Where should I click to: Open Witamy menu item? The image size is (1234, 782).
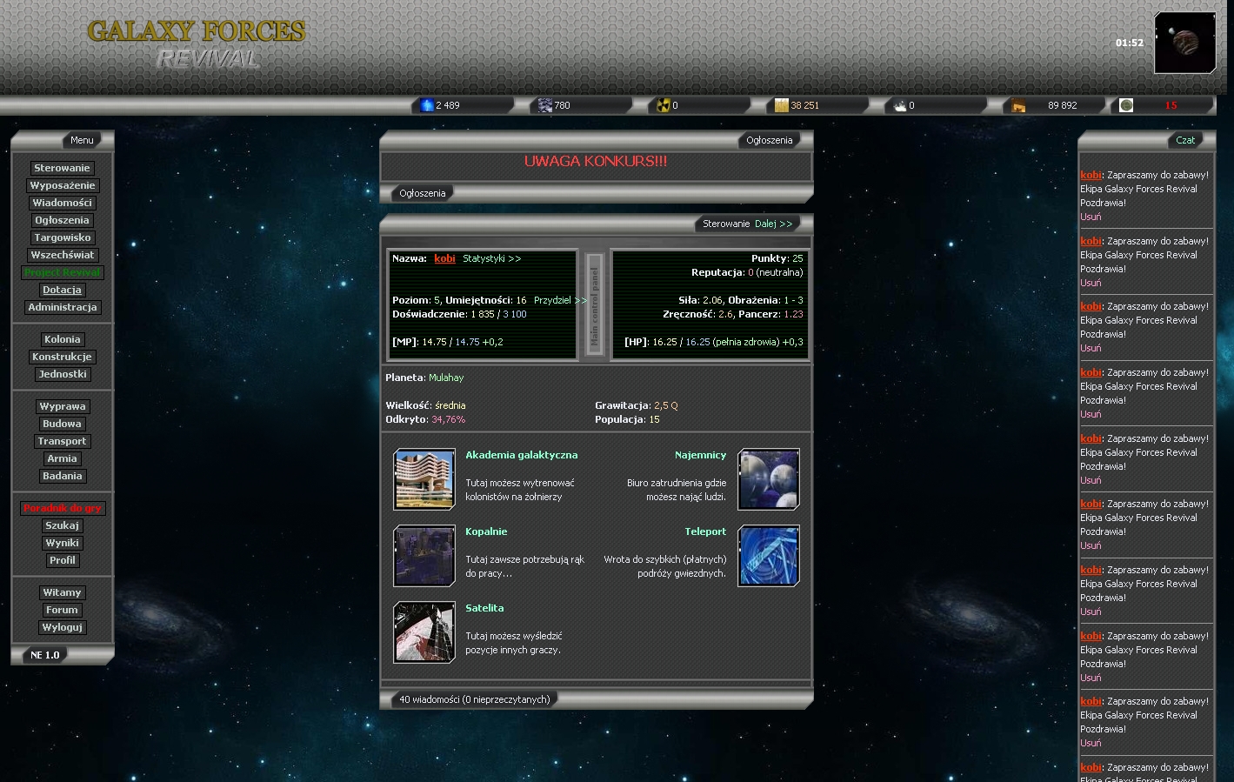coord(62,592)
